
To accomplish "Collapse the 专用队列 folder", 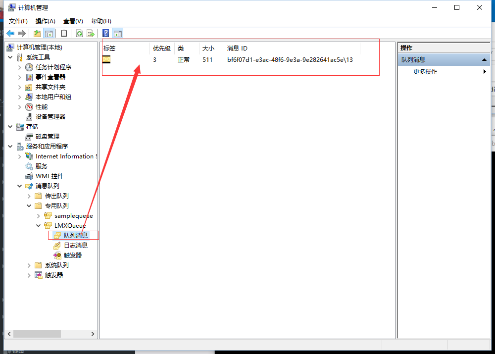I will click(29, 205).
